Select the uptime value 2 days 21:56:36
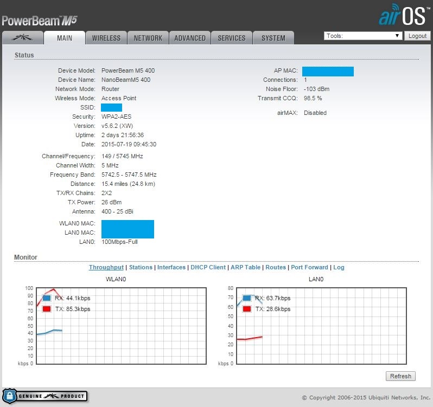 (x=123, y=135)
